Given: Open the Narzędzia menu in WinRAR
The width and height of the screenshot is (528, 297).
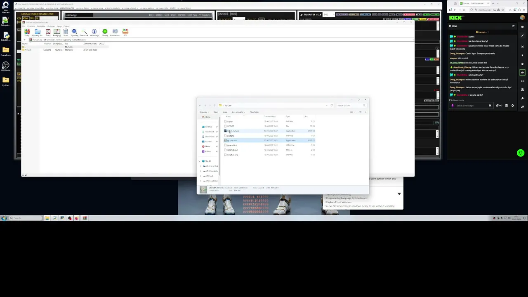Looking at the screenshot, I should pos(41,26).
